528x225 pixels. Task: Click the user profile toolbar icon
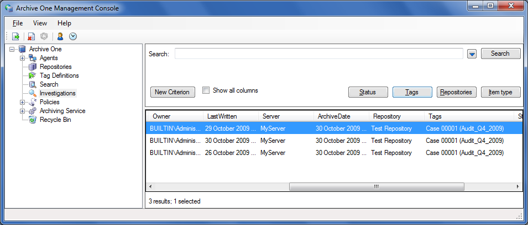(60, 36)
